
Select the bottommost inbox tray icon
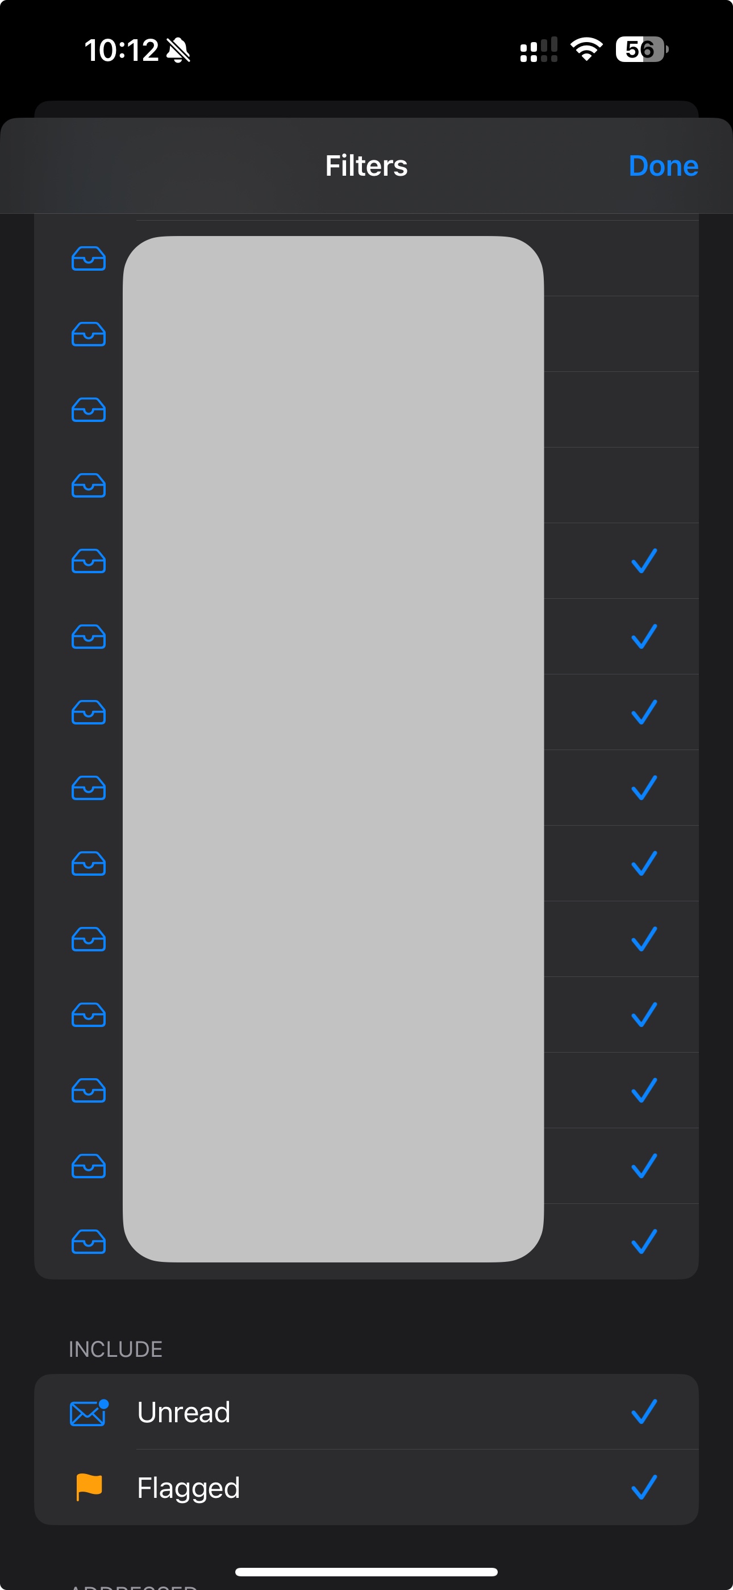tap(89, 1242)
